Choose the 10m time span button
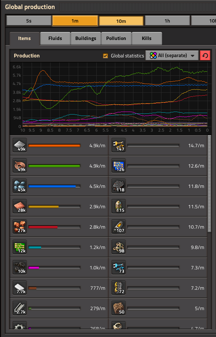The width and height of the screenshot is (216, 337). pyautogui.click(x=121, y=21)
